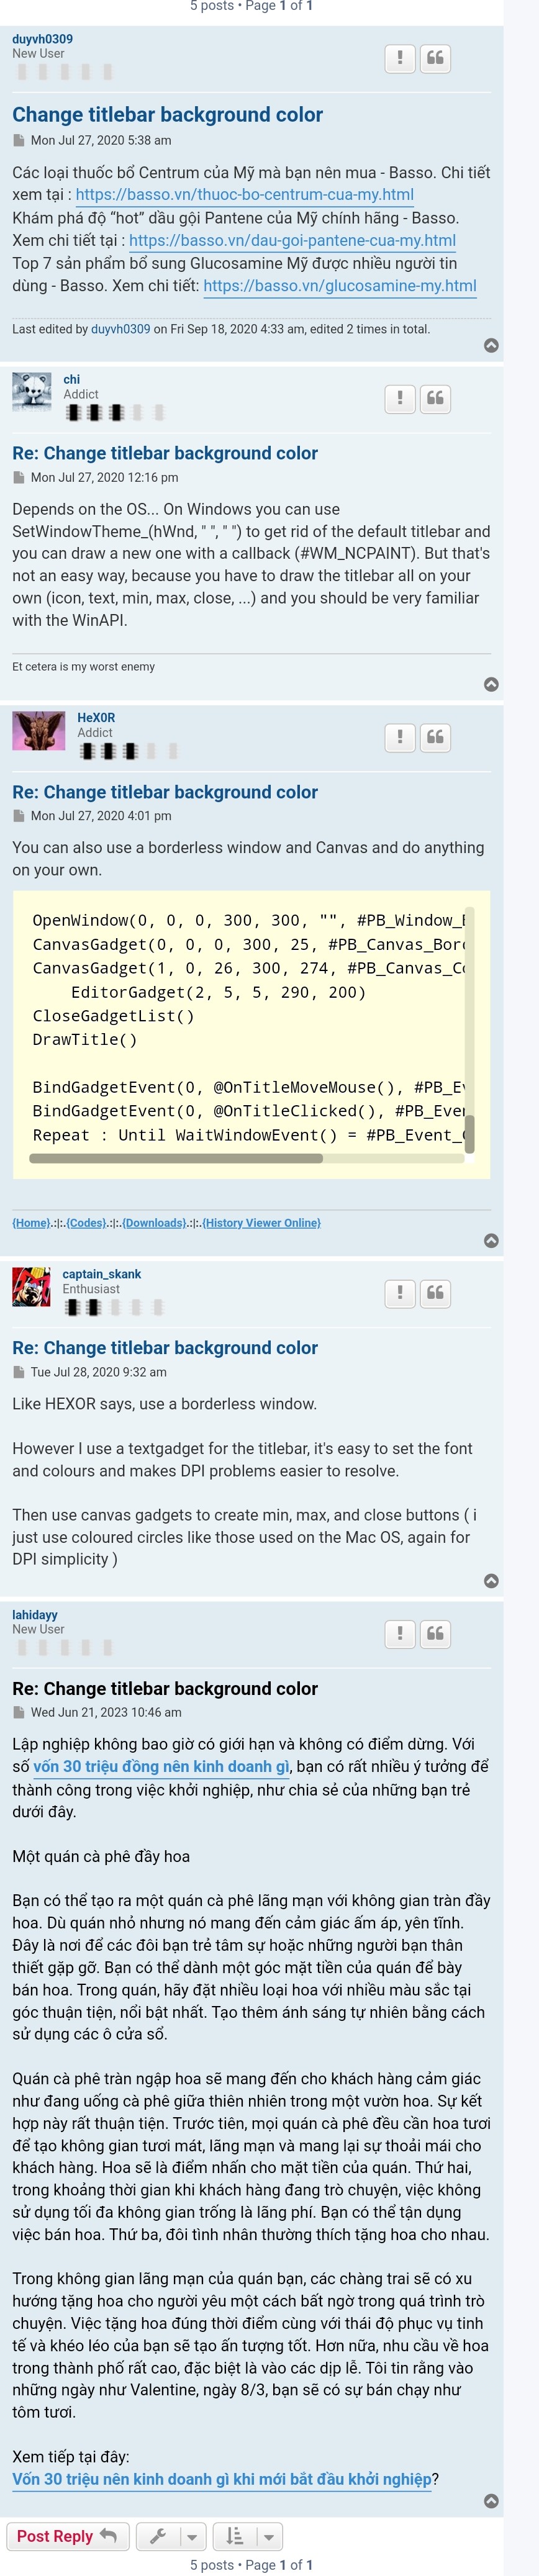The width and height of the screenshot is (539, 2576).
Task: Click captain_skank's avatar image
Action: click(31, 1286)
